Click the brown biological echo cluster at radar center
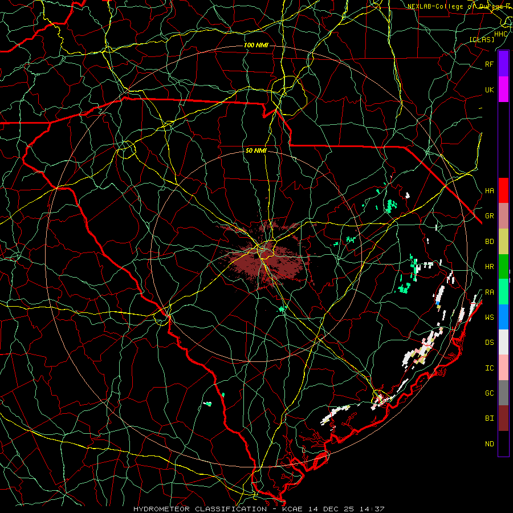513x513 pixels. (x=267, y=257)
